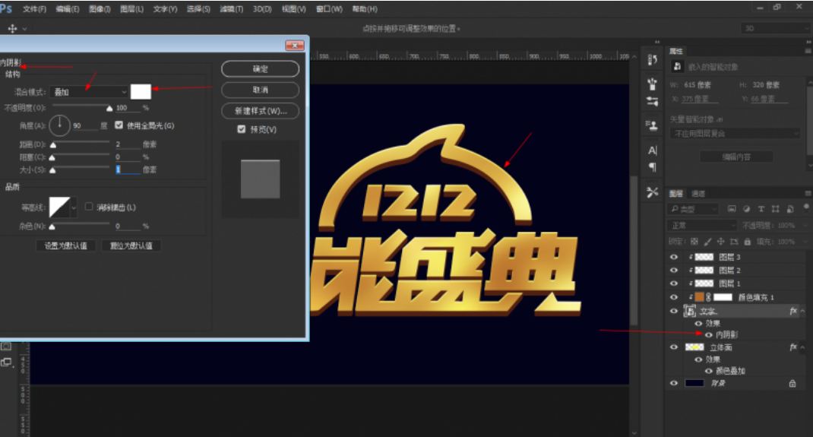Image resolution: width=813 pixels, height=437 pixels.
Task: Open the Character panel icon
Action: [652, 150]
